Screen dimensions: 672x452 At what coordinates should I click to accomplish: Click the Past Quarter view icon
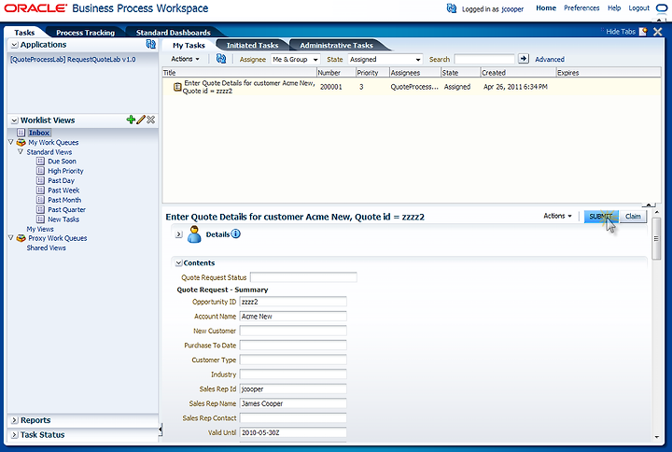[x=40, y=209]
